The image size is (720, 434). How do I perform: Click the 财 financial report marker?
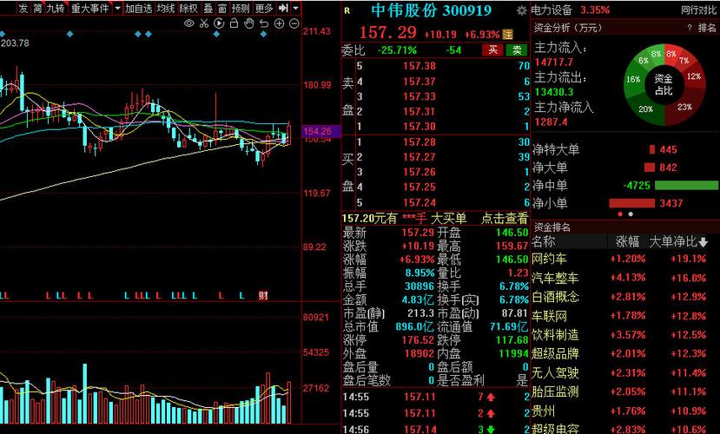(262, 295)
